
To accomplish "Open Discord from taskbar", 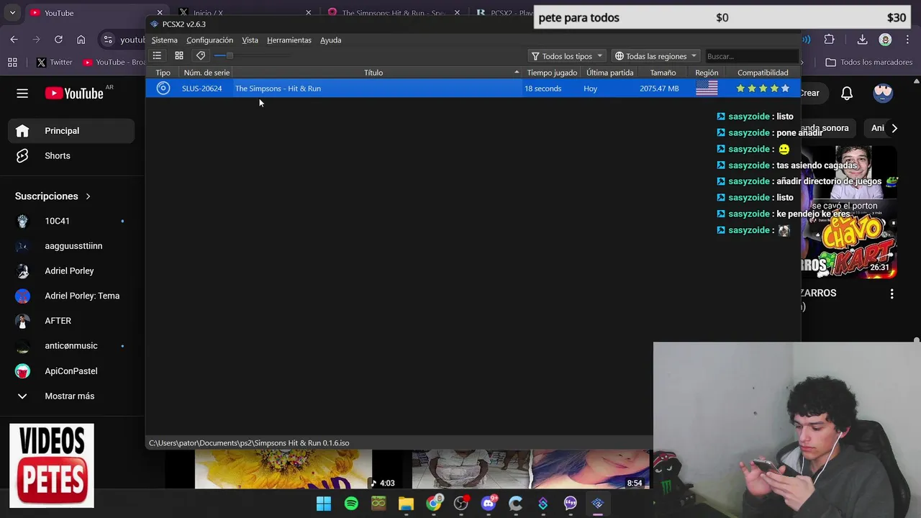I will coord(489,504).
